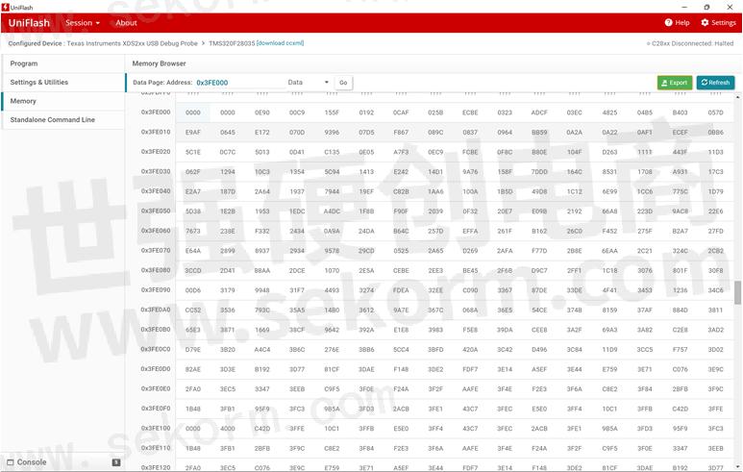Viewport: 743px width, 472px height.
Task: Click the memory table vertical scrollbar
Action: (737, 292)
